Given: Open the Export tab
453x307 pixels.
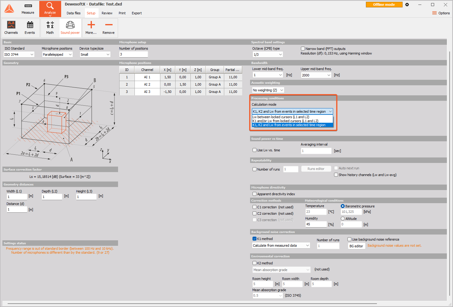Looking at the screenshot, I should coord(137,13).
